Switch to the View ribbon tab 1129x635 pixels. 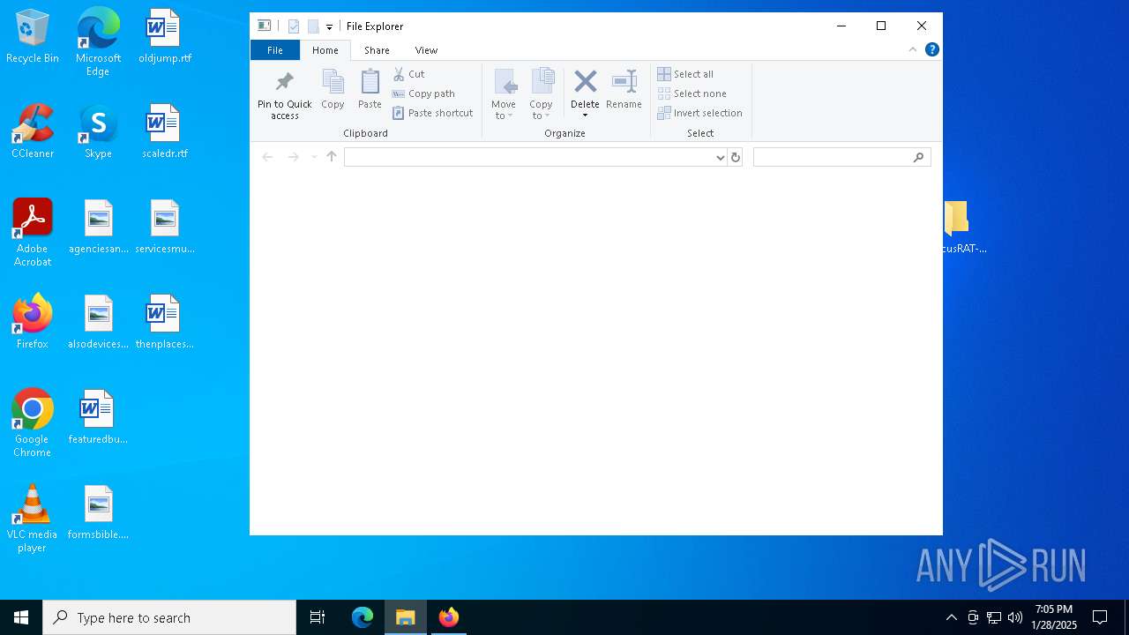pyautogui.click(x=426, y=50)
